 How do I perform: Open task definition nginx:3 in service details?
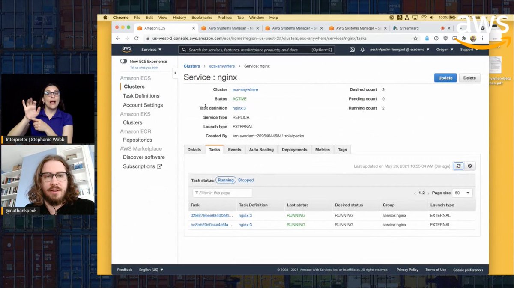239,108
